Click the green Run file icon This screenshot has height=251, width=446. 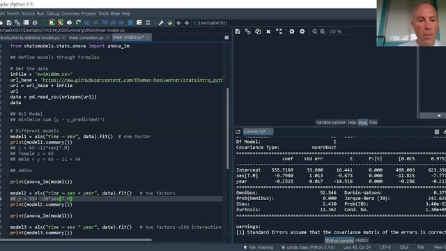click(x=43, y=23)
